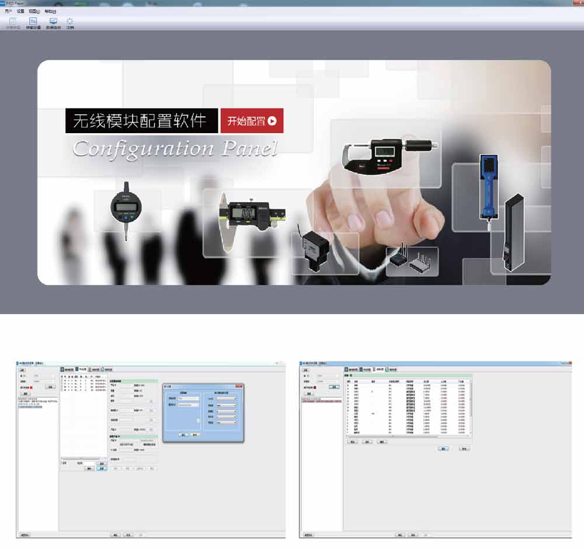The height and width of the screenshot is (550, 584).
Task: Click the greyed-out first toolbar icon
Action: (x=13, y=22)
